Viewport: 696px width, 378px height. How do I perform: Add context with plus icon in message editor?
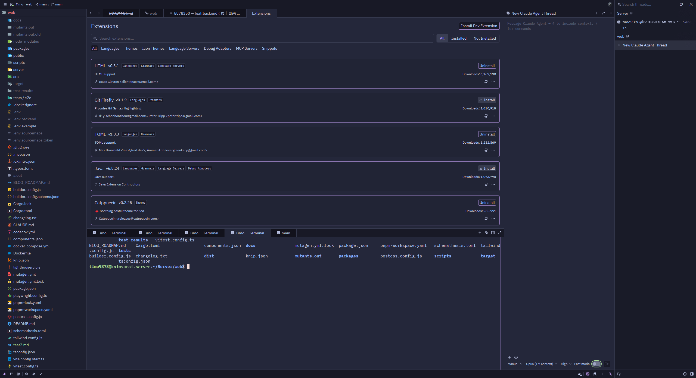click(x=509, y=357)
